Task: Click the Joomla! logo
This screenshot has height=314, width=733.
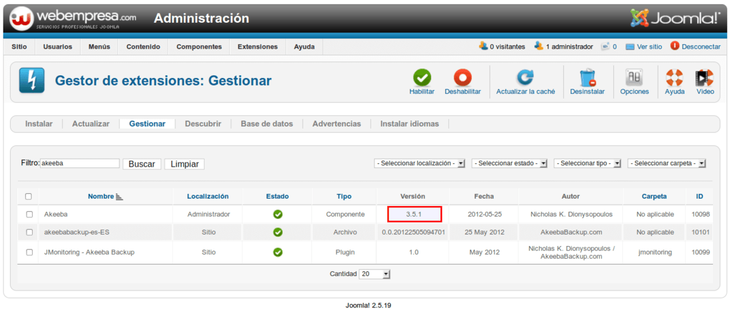Action: click(675, 18)
